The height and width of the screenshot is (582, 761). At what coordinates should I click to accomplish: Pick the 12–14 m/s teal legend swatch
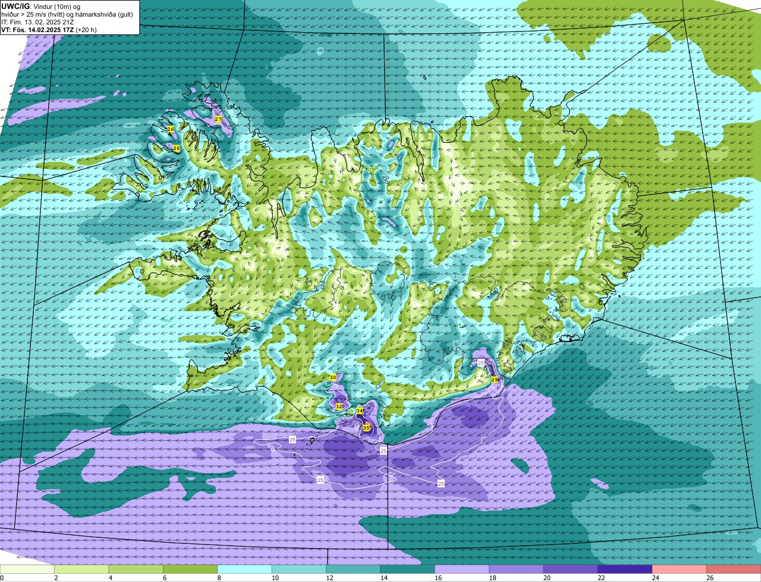point(354,569)
